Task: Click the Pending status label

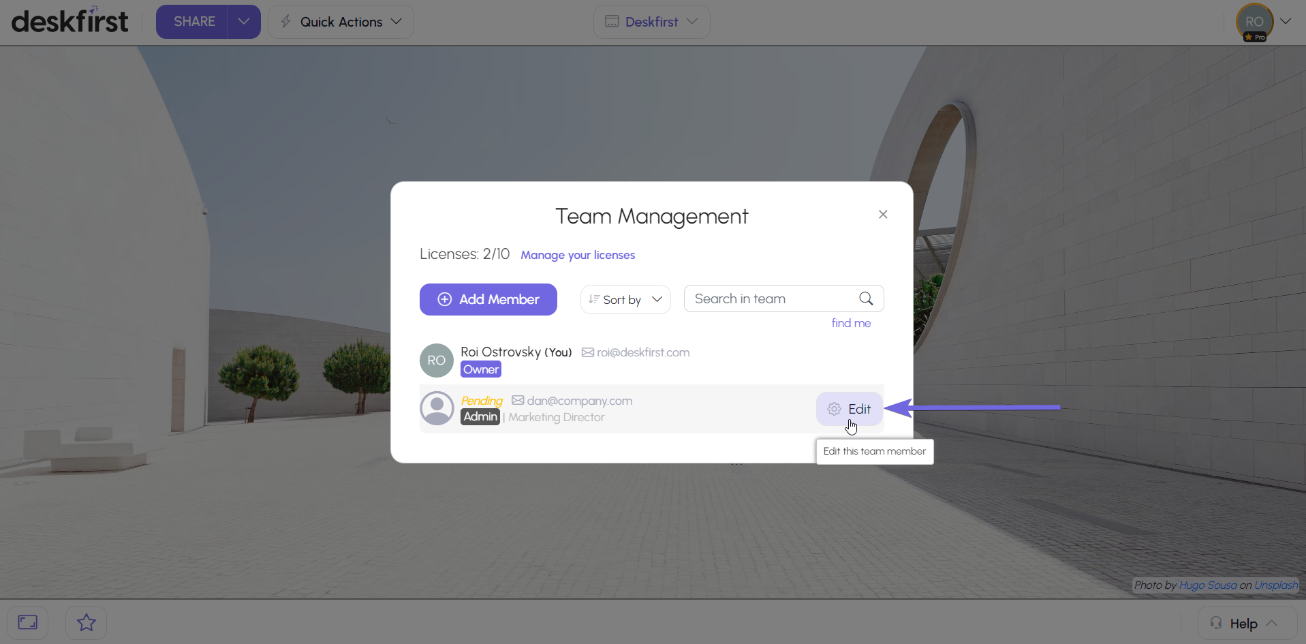Action: tap(482, 401)
